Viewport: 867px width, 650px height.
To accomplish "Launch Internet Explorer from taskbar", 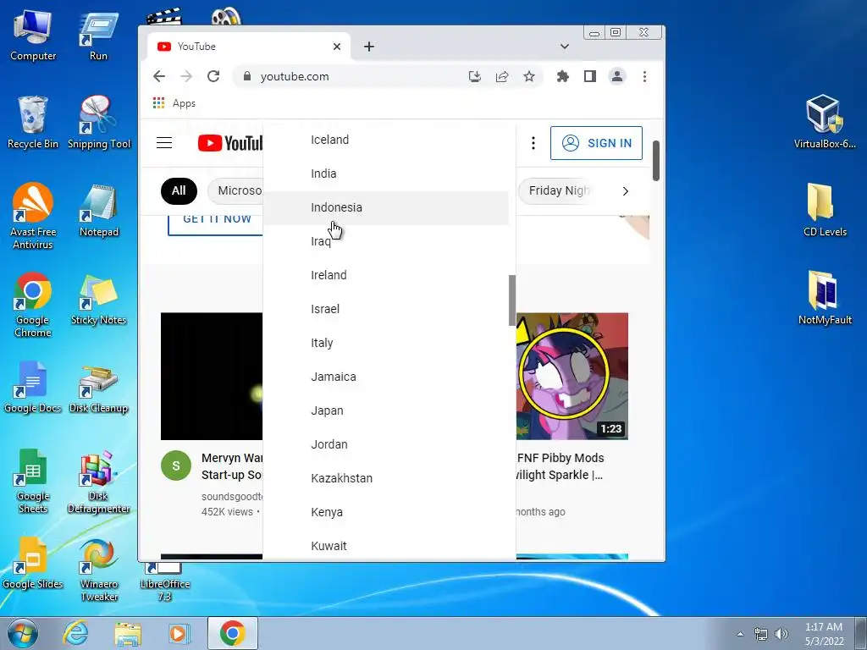I will click(75, 633).
